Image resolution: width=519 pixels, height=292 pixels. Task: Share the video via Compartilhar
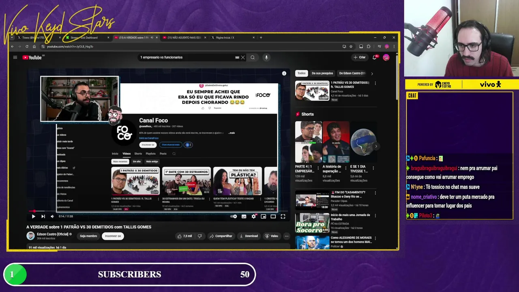click(221, 236)
